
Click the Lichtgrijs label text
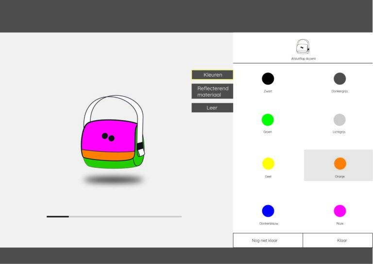pyautogui.click(x=339, y=132)
